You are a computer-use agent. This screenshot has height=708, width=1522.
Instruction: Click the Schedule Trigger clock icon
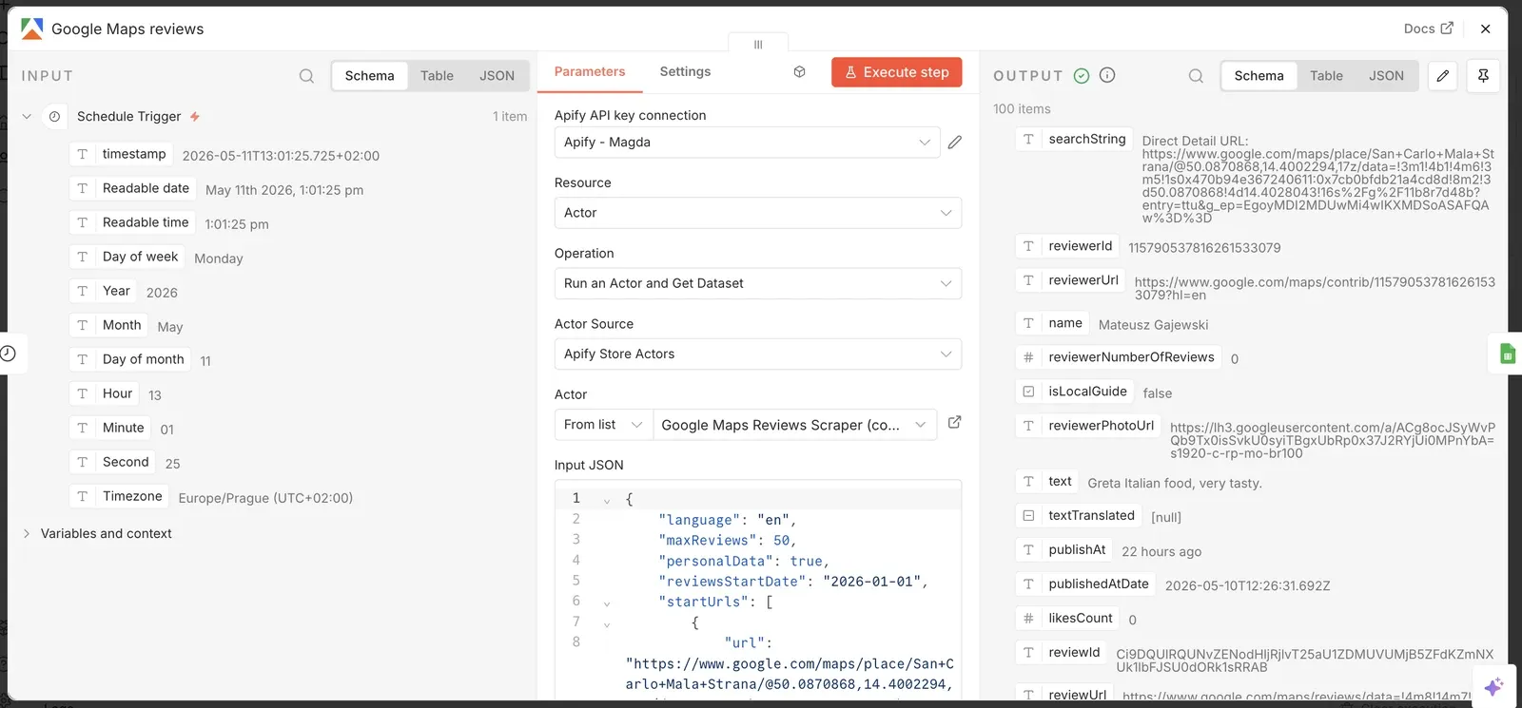[55, 116]
